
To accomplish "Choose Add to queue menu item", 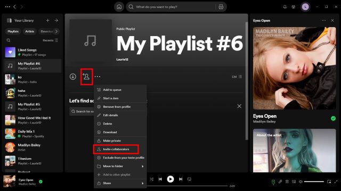I will click(x=120, y=90).
